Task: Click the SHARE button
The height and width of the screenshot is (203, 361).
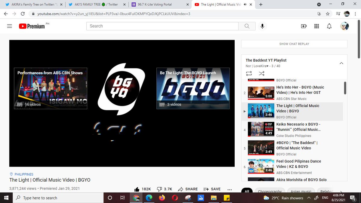Action: click(x=188, y=189)
